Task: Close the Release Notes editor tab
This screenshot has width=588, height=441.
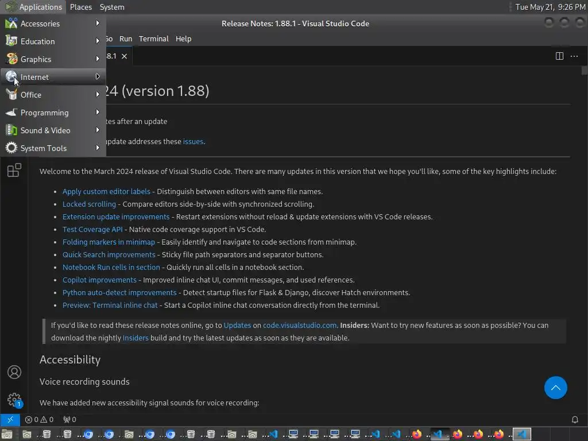Action: (x=124, y=56)
